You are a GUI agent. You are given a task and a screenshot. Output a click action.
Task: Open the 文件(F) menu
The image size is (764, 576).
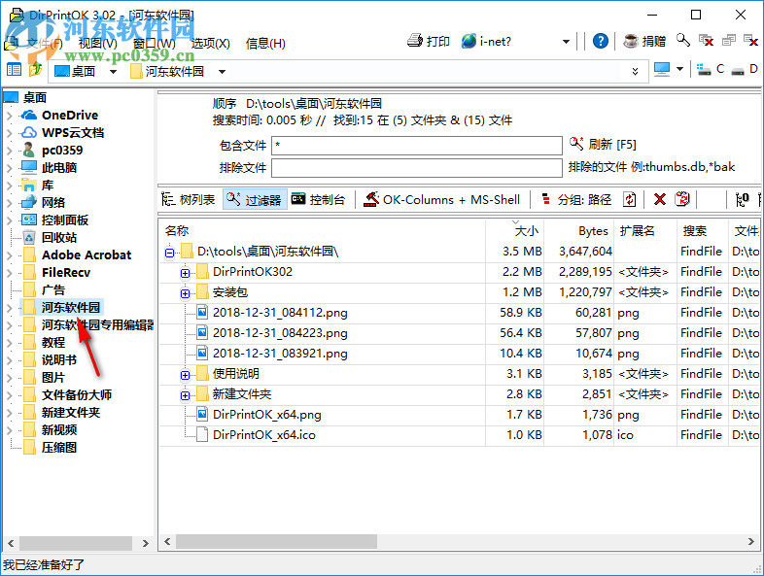pos(44,44)
